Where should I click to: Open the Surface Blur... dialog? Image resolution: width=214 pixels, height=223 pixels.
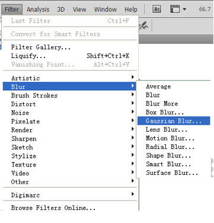pos(174,173)
